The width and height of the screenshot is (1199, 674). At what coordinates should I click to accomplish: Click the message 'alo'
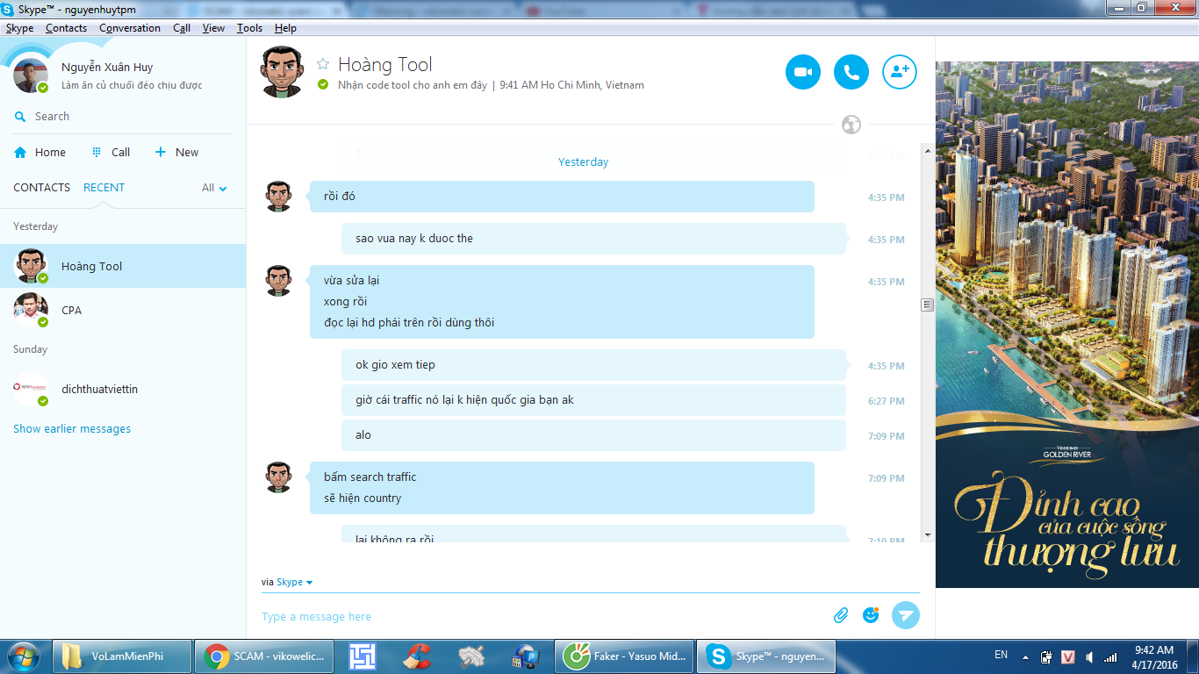point(593,435)
